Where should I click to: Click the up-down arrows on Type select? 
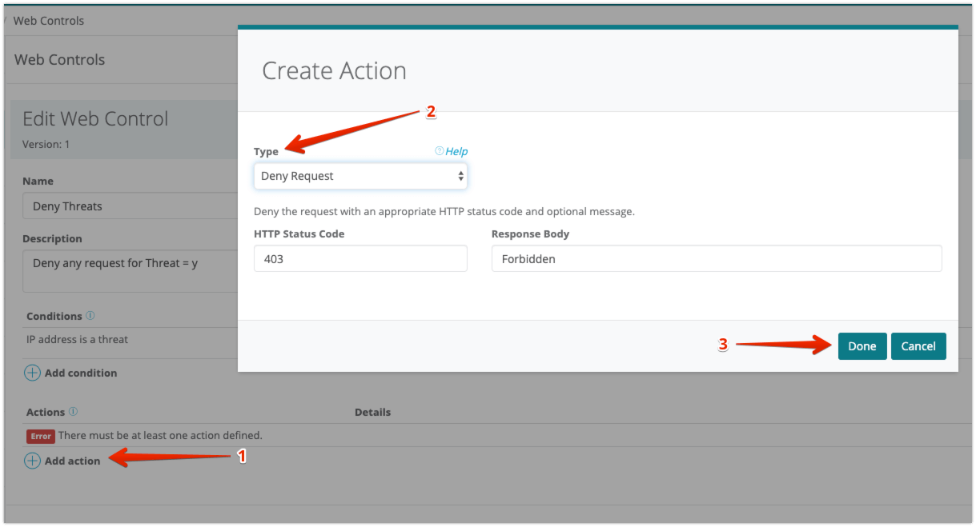tap(460, 176)
